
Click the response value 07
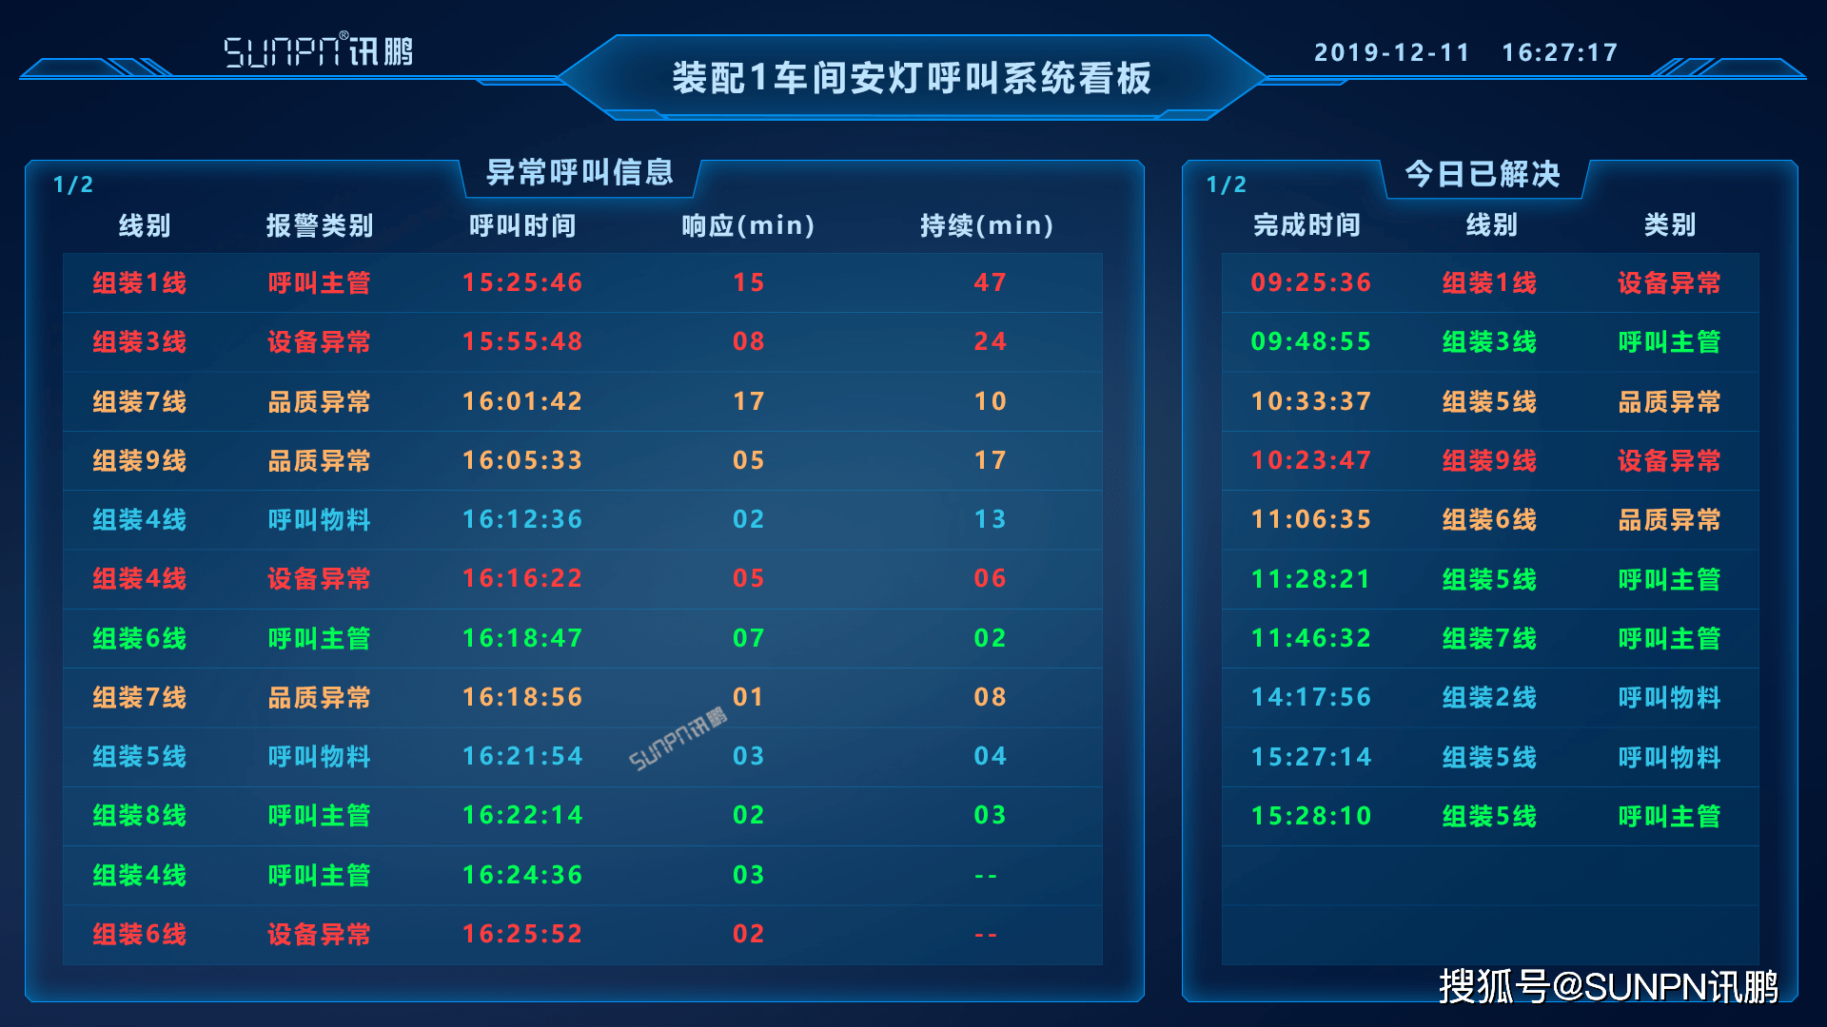click(749, 638)
